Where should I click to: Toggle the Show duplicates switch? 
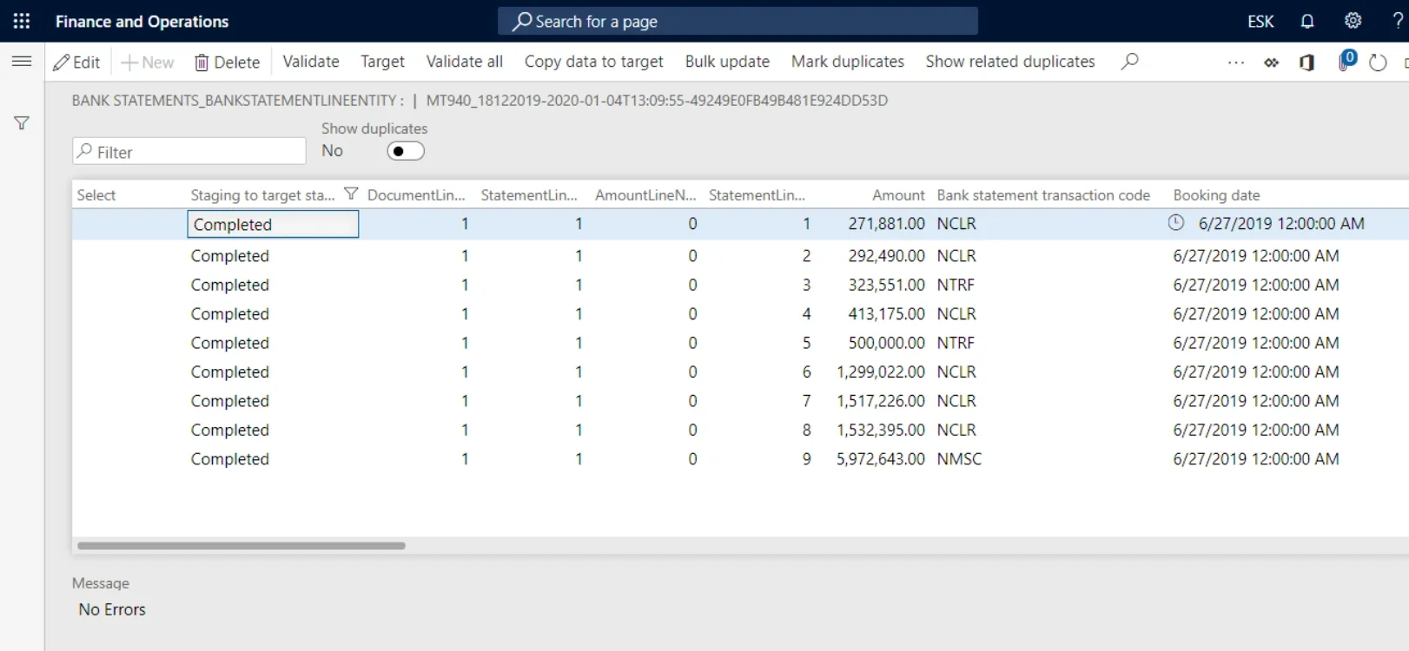click(x=406, y=151)
